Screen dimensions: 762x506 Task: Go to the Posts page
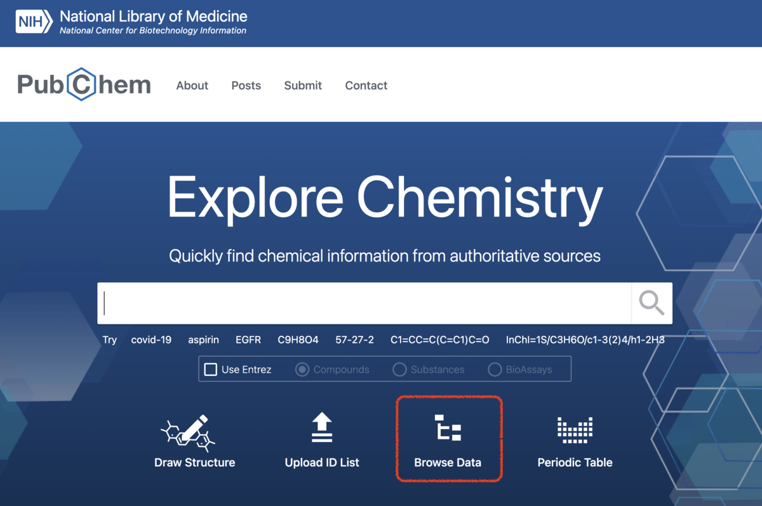pos(246,85)
